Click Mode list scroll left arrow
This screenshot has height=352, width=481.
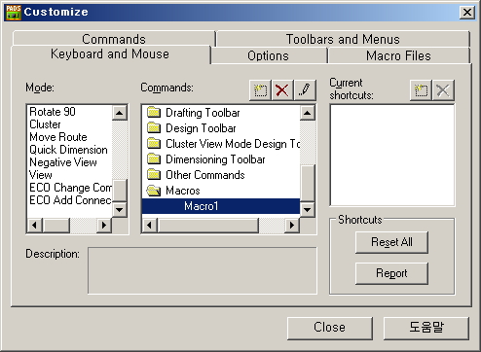tap(35, 225)
